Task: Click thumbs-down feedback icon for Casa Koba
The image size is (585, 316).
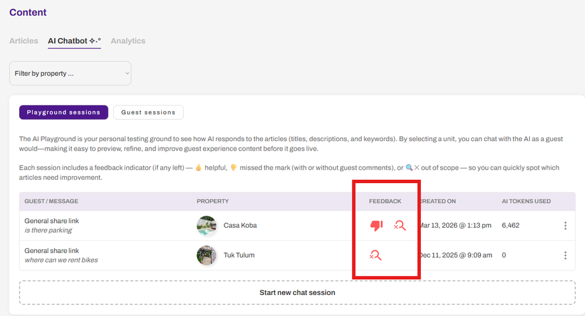Action: coord(376,225)
